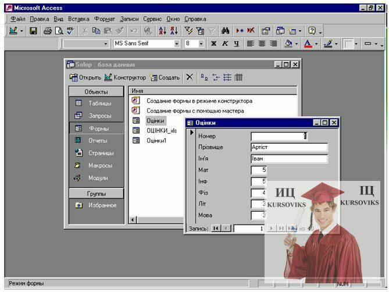This screenshot has height=292, width=389.
Task: Click the New Record toolbar icon
Action: (x=240, y=31)
